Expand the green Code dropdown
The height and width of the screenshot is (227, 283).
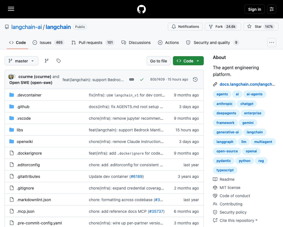188,61
